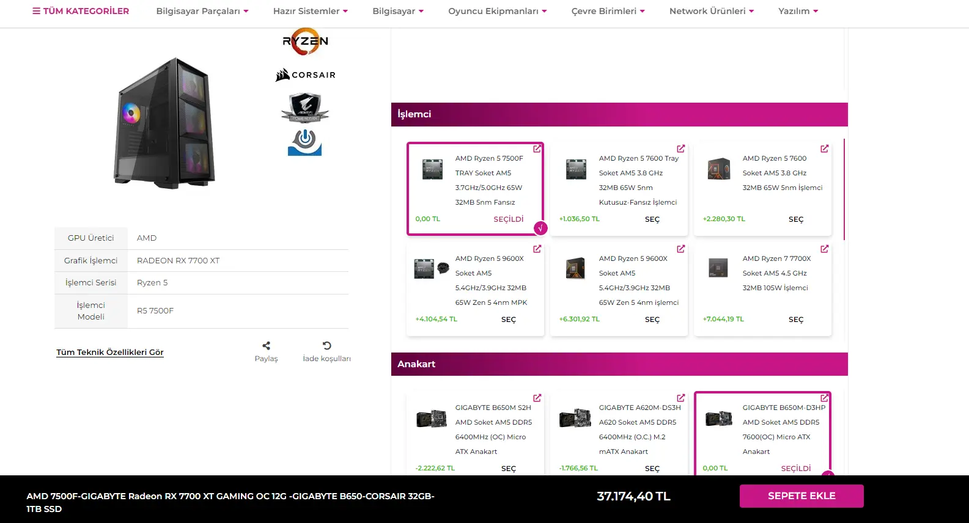
Task: Select GIGABYTE A620M-DS3H with SEÇ
Action: [652, 469]
